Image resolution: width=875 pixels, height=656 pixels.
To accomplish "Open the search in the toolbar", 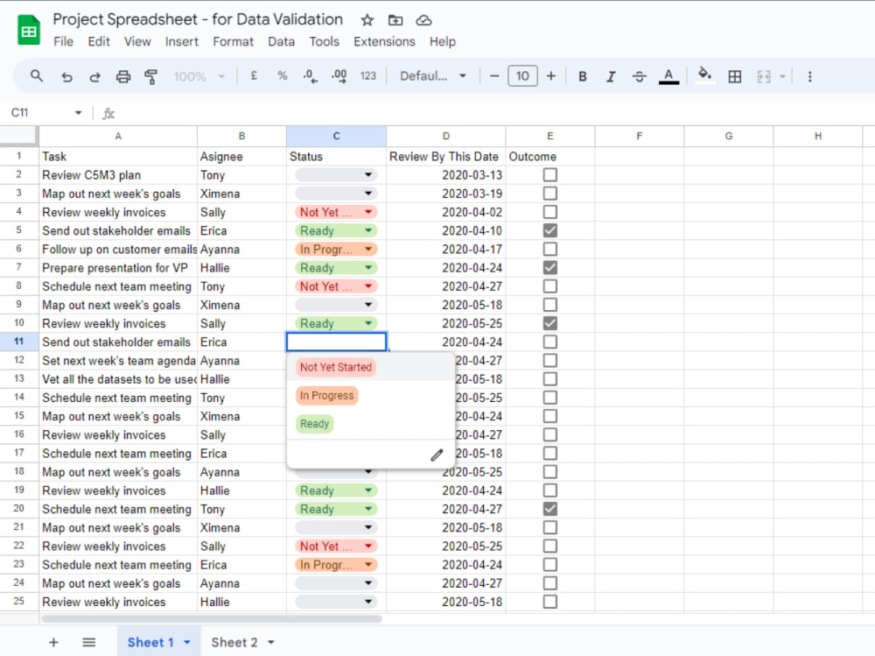I will (35, 76).
